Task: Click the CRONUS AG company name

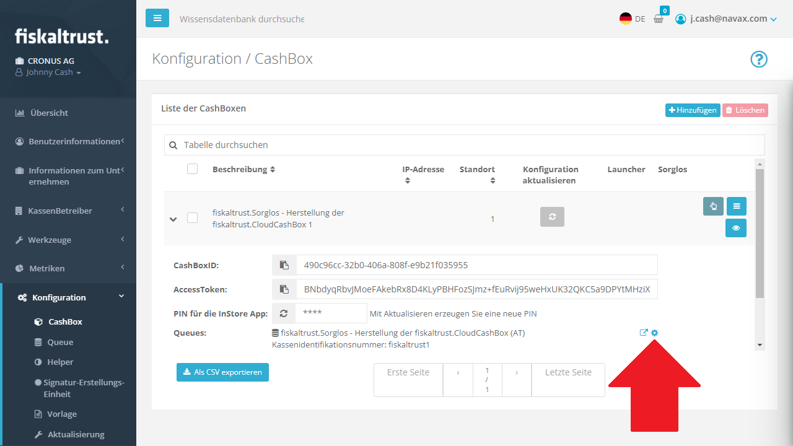Action: [51, 61]
